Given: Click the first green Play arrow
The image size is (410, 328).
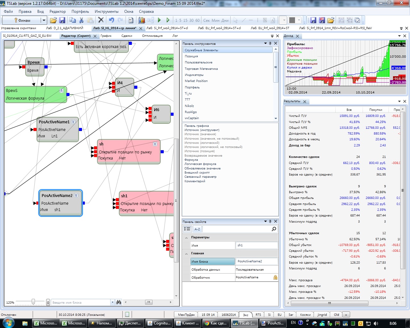Looking at the screenshot, I should pyautogui.click(x=159, y=20).
